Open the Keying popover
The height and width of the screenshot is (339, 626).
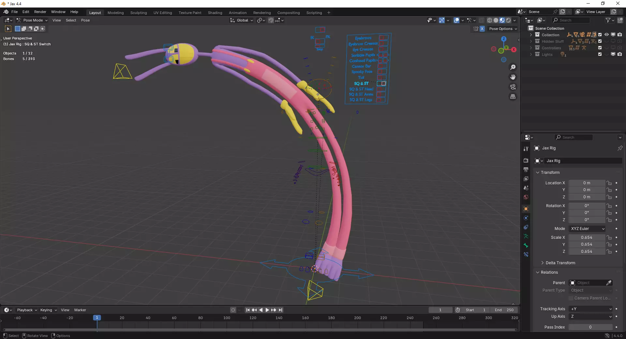48,310
